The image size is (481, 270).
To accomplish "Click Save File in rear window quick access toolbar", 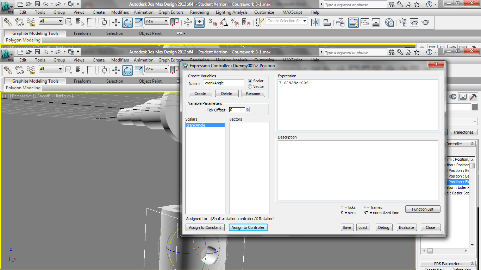I will point(37,4).
